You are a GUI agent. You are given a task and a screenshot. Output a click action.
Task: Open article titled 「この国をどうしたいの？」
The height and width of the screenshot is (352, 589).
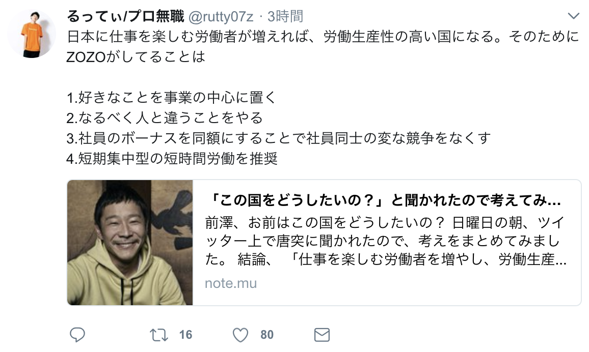click(384, 200)
